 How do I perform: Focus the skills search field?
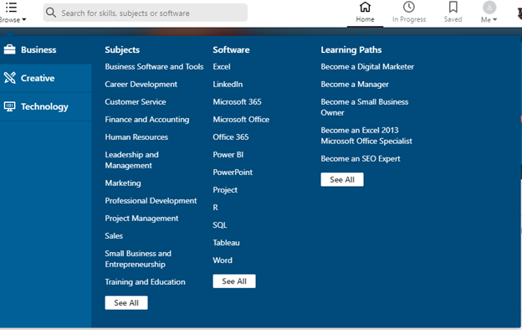(146, 13)
